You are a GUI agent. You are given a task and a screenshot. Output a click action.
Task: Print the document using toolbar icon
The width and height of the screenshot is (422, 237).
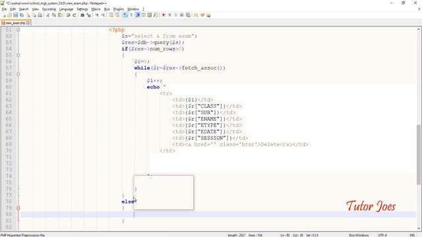tap(40, 15)
